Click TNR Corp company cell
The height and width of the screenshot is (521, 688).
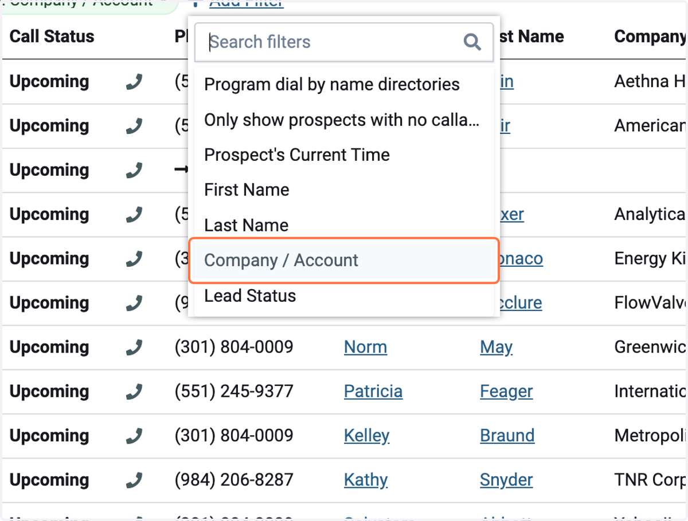click(x=651, y=480)
